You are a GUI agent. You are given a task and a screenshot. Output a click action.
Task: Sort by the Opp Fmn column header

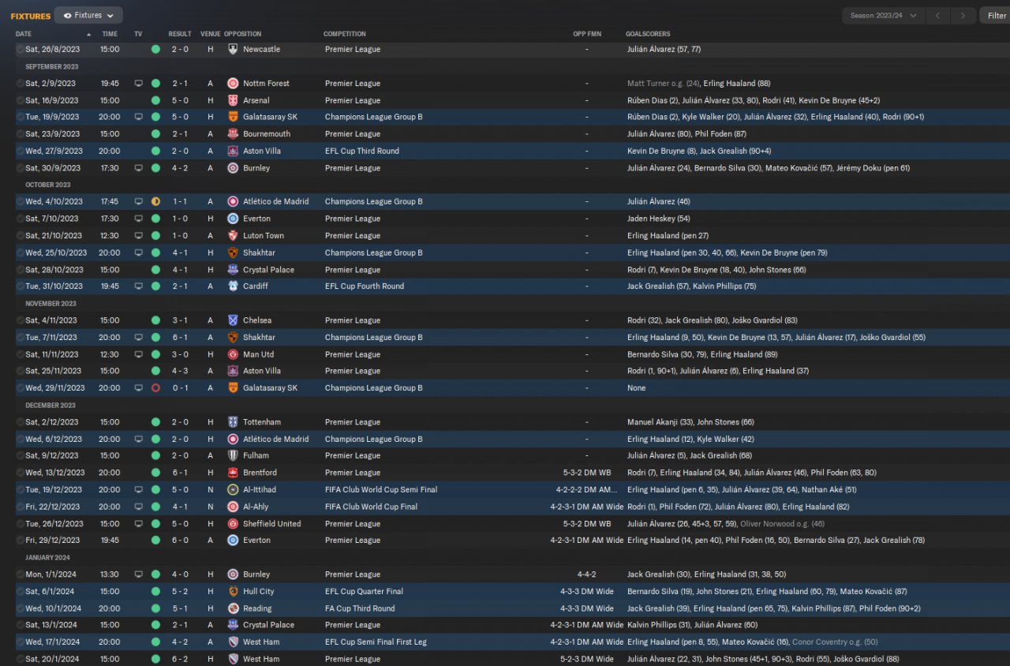tap(586, 34)
